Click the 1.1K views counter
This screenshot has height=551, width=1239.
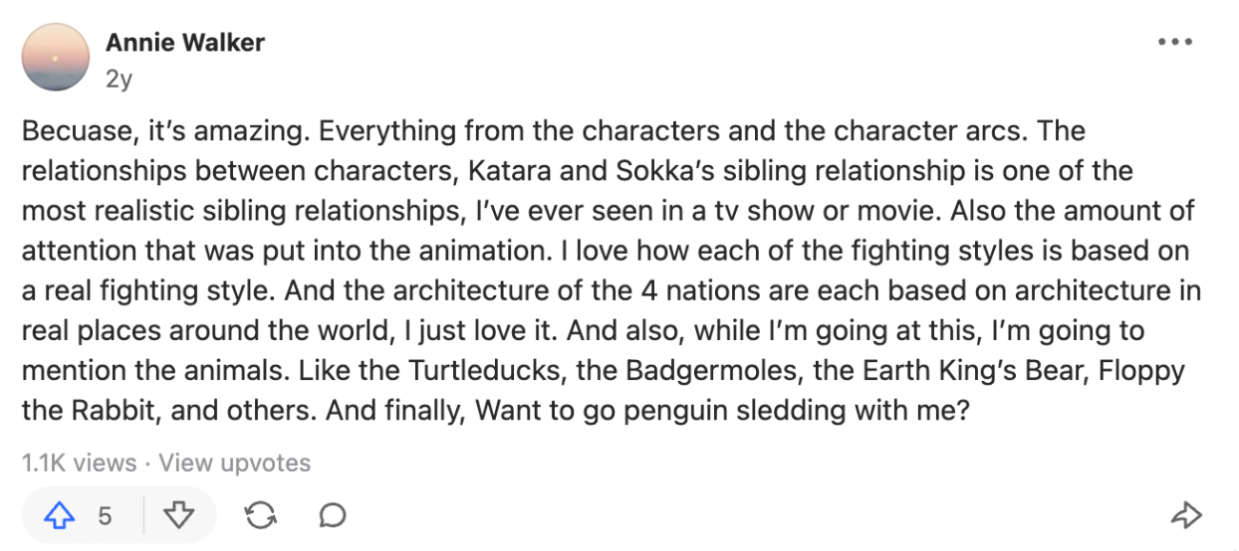pyautogui.click(x=79, y=462)
